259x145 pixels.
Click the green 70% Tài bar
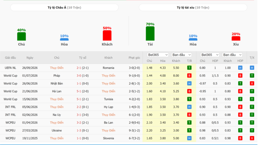[x=150, y=33]
